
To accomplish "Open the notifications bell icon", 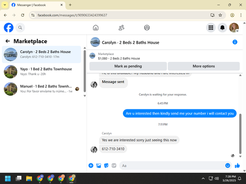I will point(222,27).
